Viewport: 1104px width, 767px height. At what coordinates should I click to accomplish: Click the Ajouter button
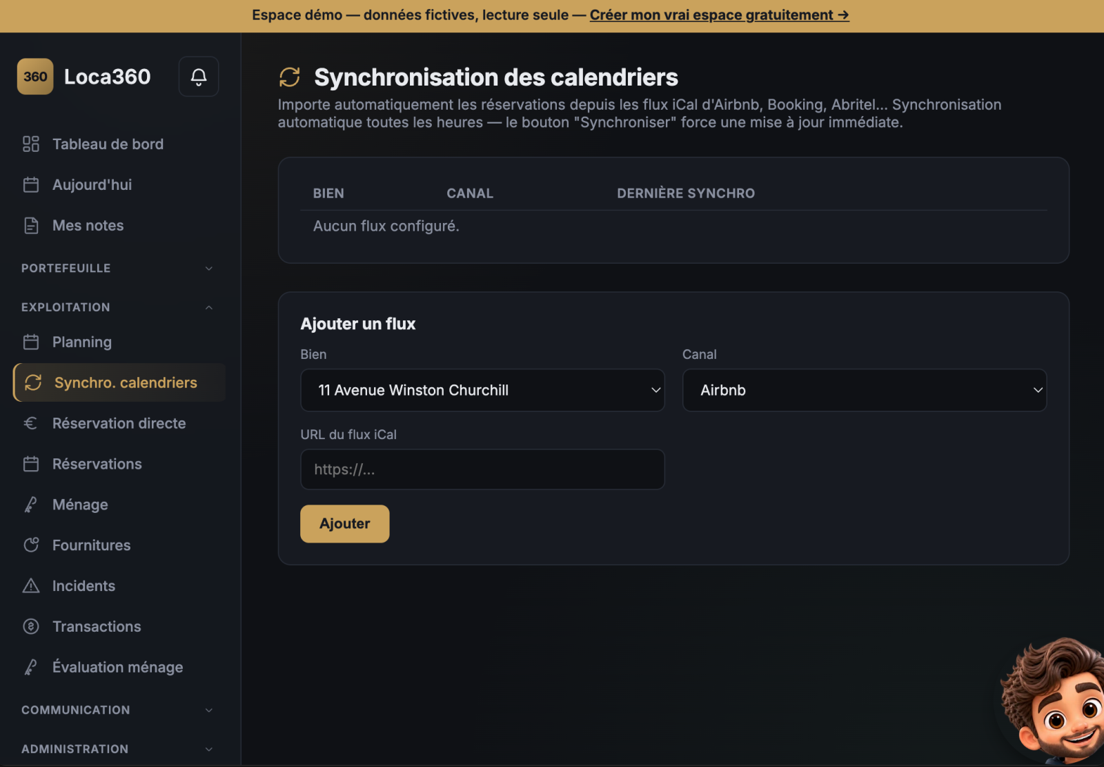click(345, 524)
